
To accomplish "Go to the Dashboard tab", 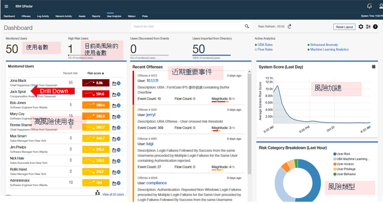I will (x=9, y=16).
